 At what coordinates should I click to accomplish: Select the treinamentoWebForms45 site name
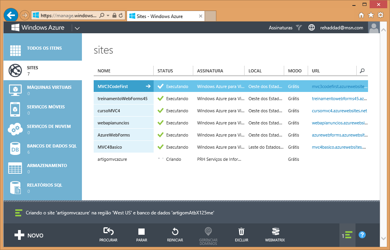122,99
